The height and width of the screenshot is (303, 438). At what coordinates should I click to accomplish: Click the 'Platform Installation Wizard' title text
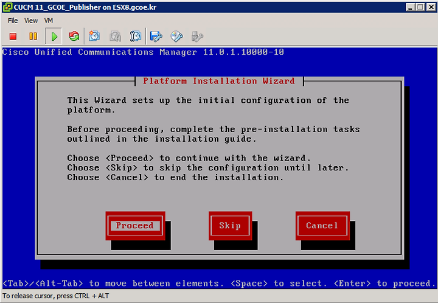point(219,81)
